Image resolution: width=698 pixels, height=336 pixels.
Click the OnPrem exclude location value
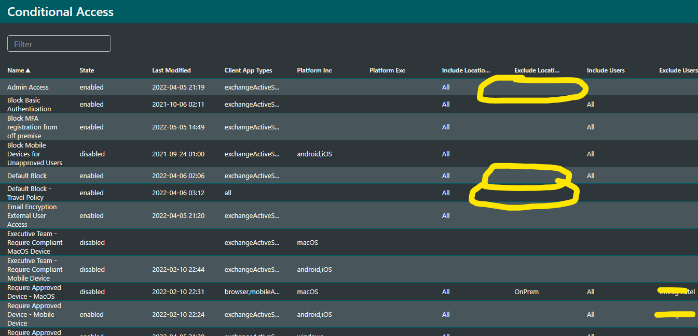526,291
